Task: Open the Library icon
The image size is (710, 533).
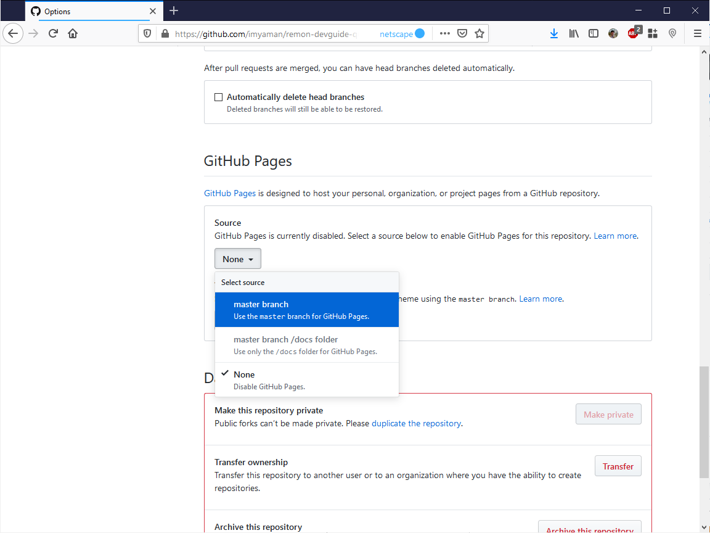Action: point(574,33)
